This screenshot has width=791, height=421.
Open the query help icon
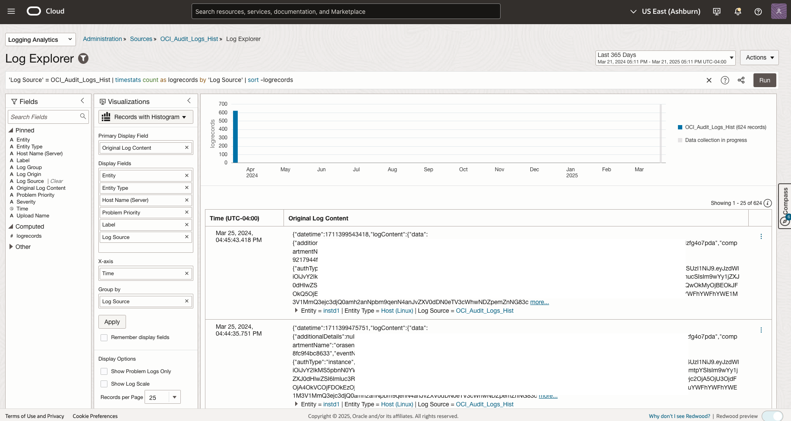[x=725, y=80]
